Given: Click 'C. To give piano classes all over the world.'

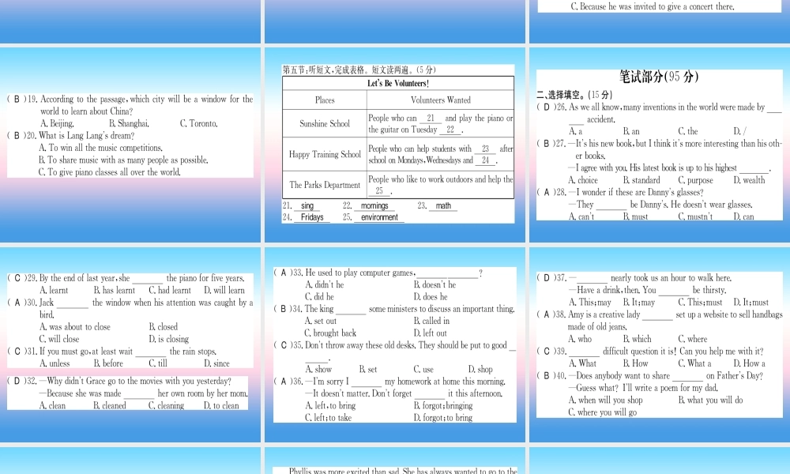Looking at the screenshot, I should tap(109, 172).
